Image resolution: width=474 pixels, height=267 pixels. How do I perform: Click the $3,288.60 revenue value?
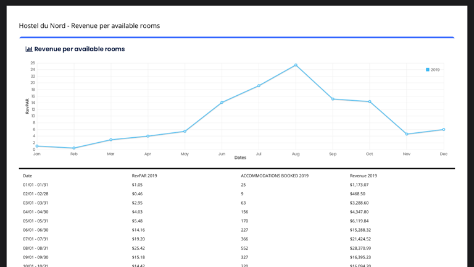[x=359, y=203]
